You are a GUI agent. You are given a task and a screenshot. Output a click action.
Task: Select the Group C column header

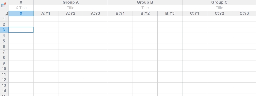tap(219, 2)
